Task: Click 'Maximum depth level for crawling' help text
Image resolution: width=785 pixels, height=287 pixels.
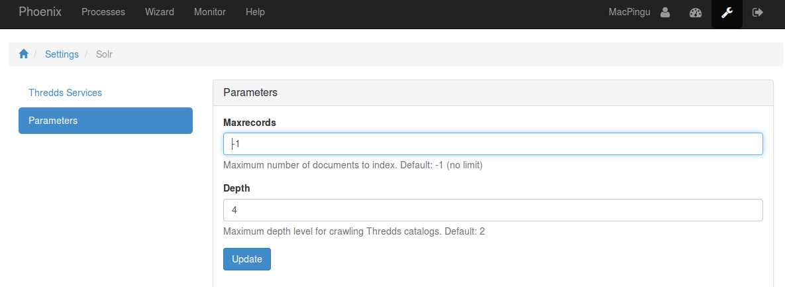Action: [354, 231]
